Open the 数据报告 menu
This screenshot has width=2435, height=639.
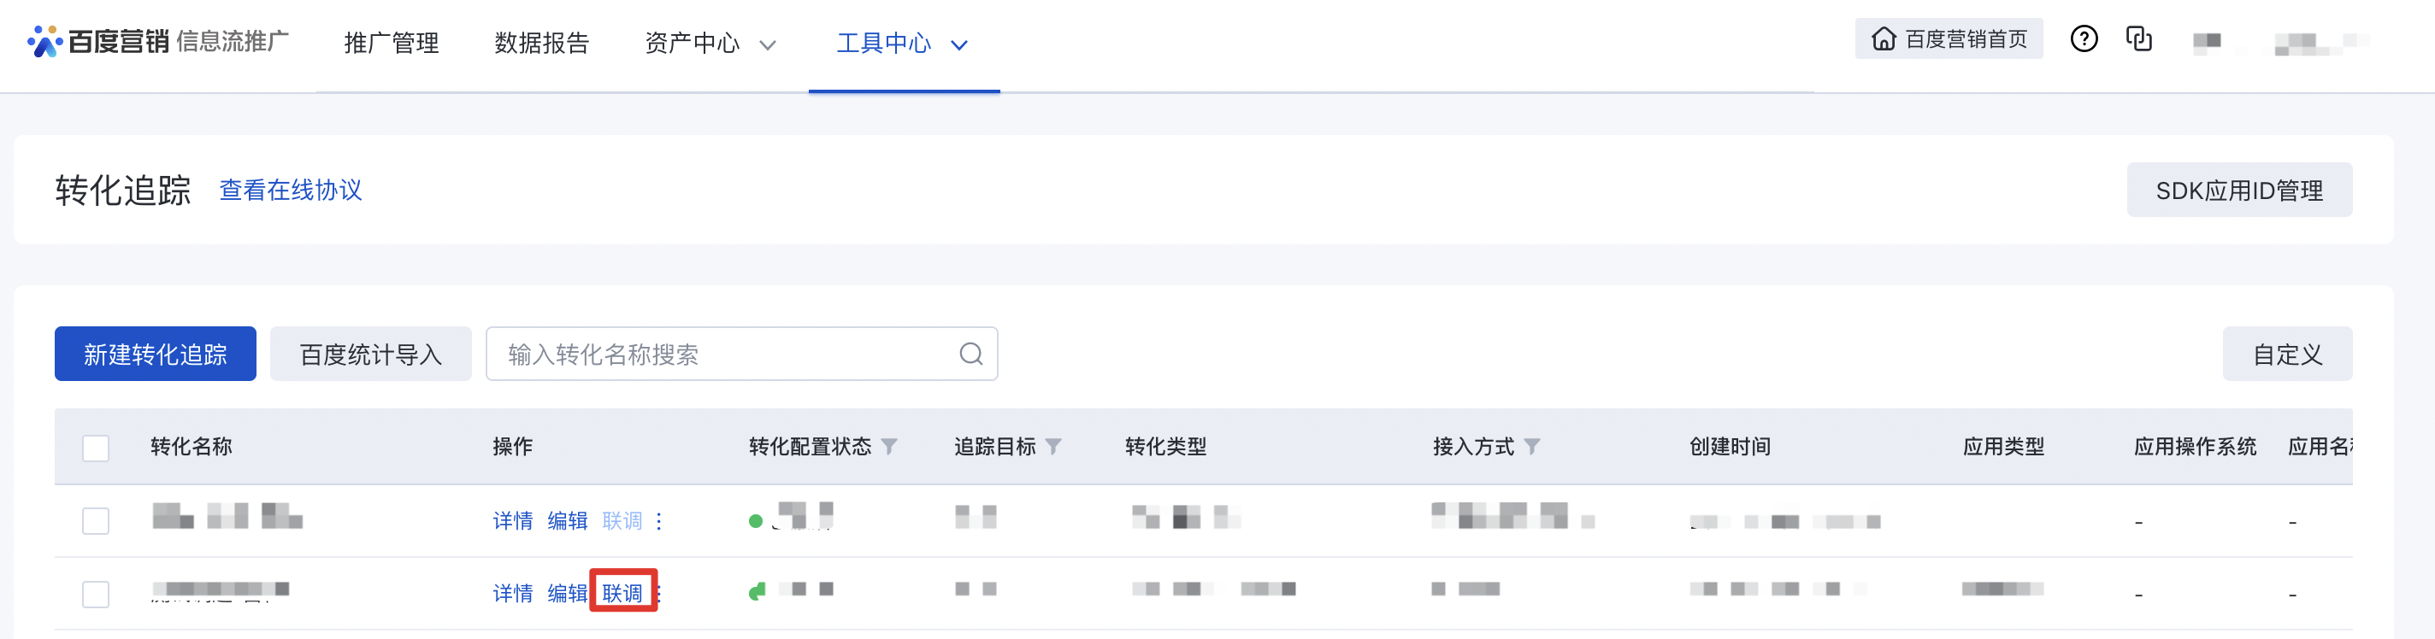pyautogui.click(x=542, y=44)
